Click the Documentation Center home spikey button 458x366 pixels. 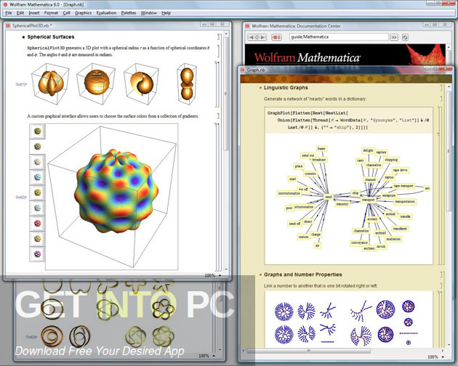point(276,37)
